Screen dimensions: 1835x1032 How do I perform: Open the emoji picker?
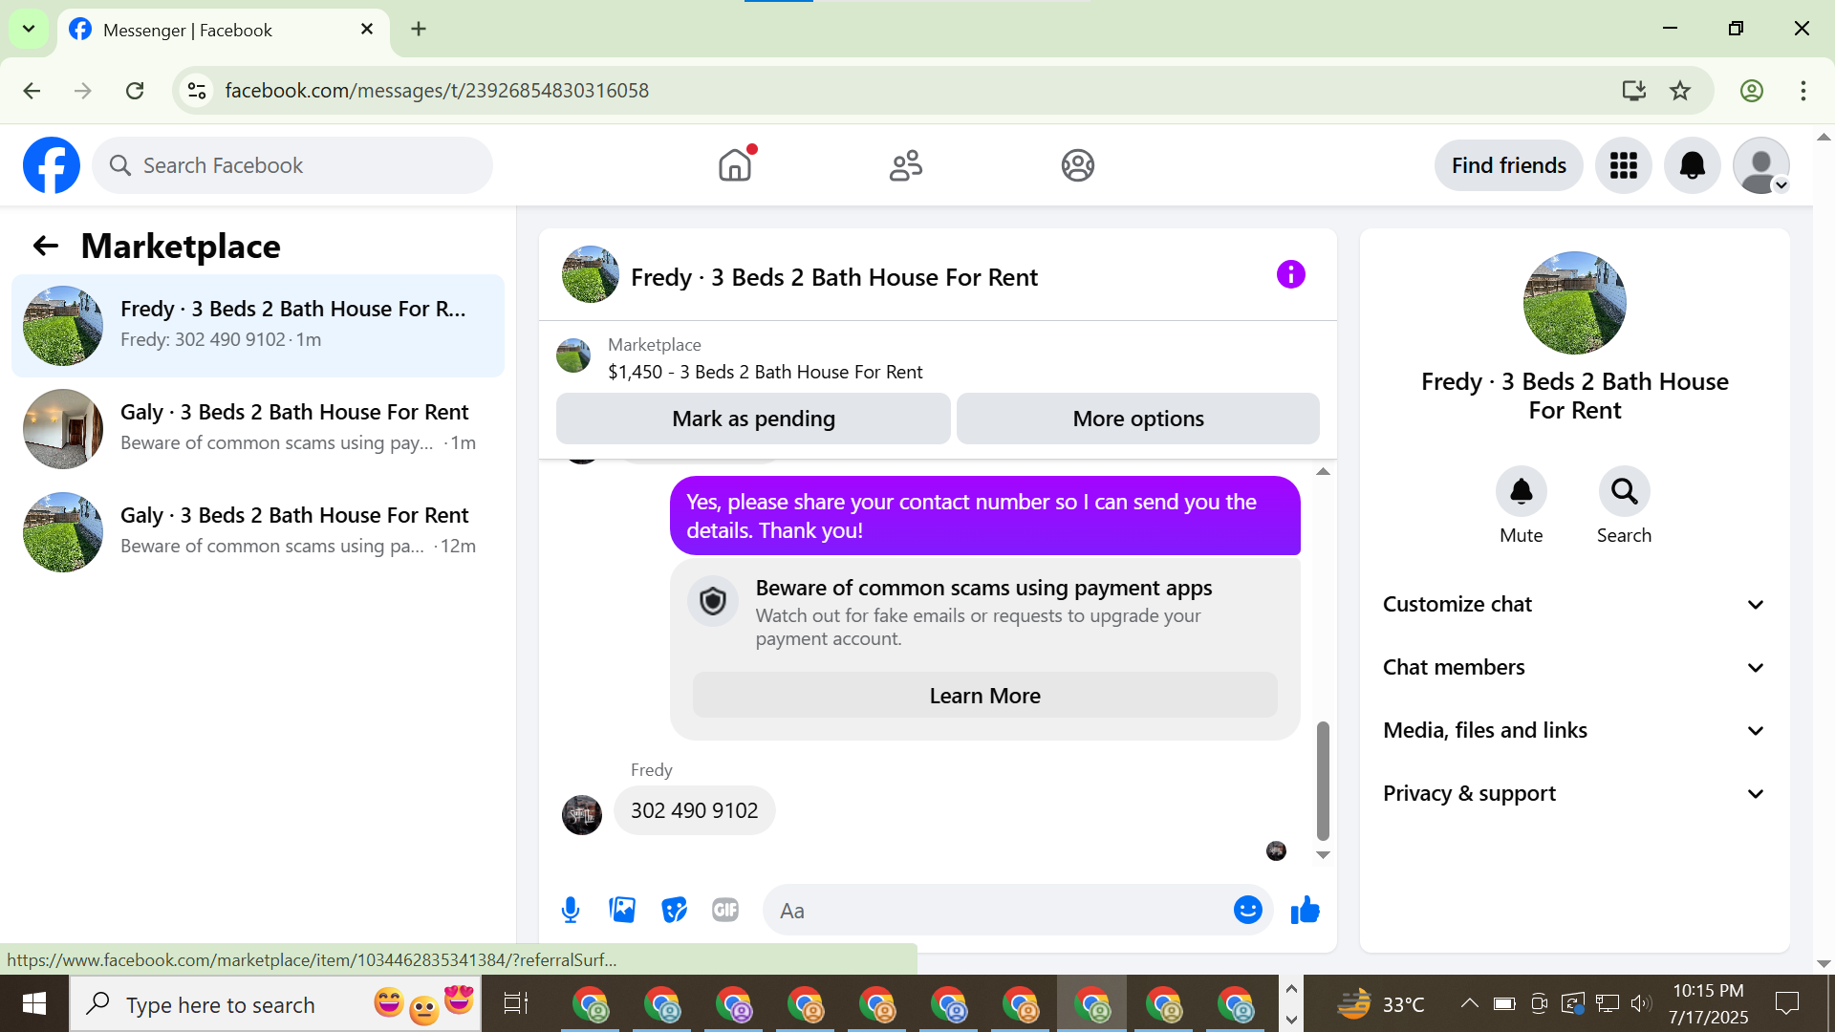[x=1247, y=910]
